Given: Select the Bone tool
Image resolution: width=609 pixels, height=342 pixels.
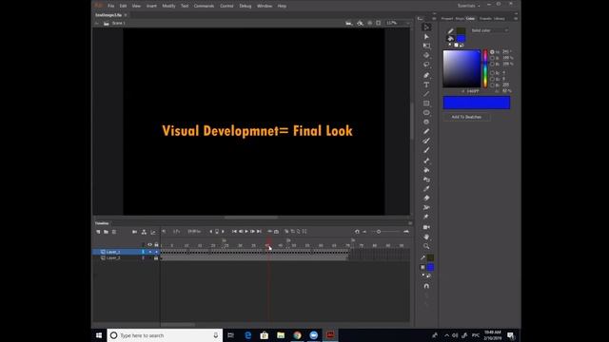Looking at the screenshot, I should (x=426, y=161).
